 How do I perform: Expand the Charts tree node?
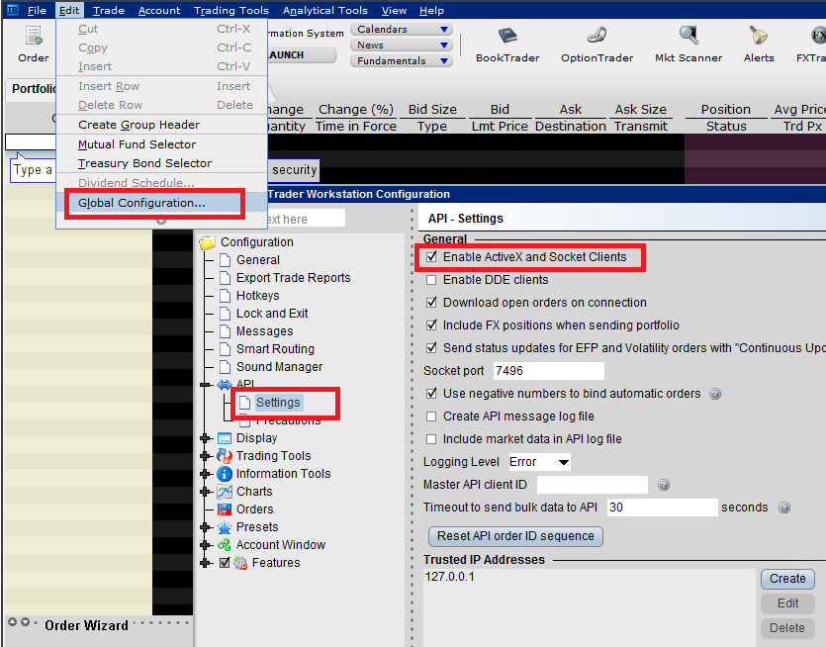pyautogui.click(x=206, y=492)
